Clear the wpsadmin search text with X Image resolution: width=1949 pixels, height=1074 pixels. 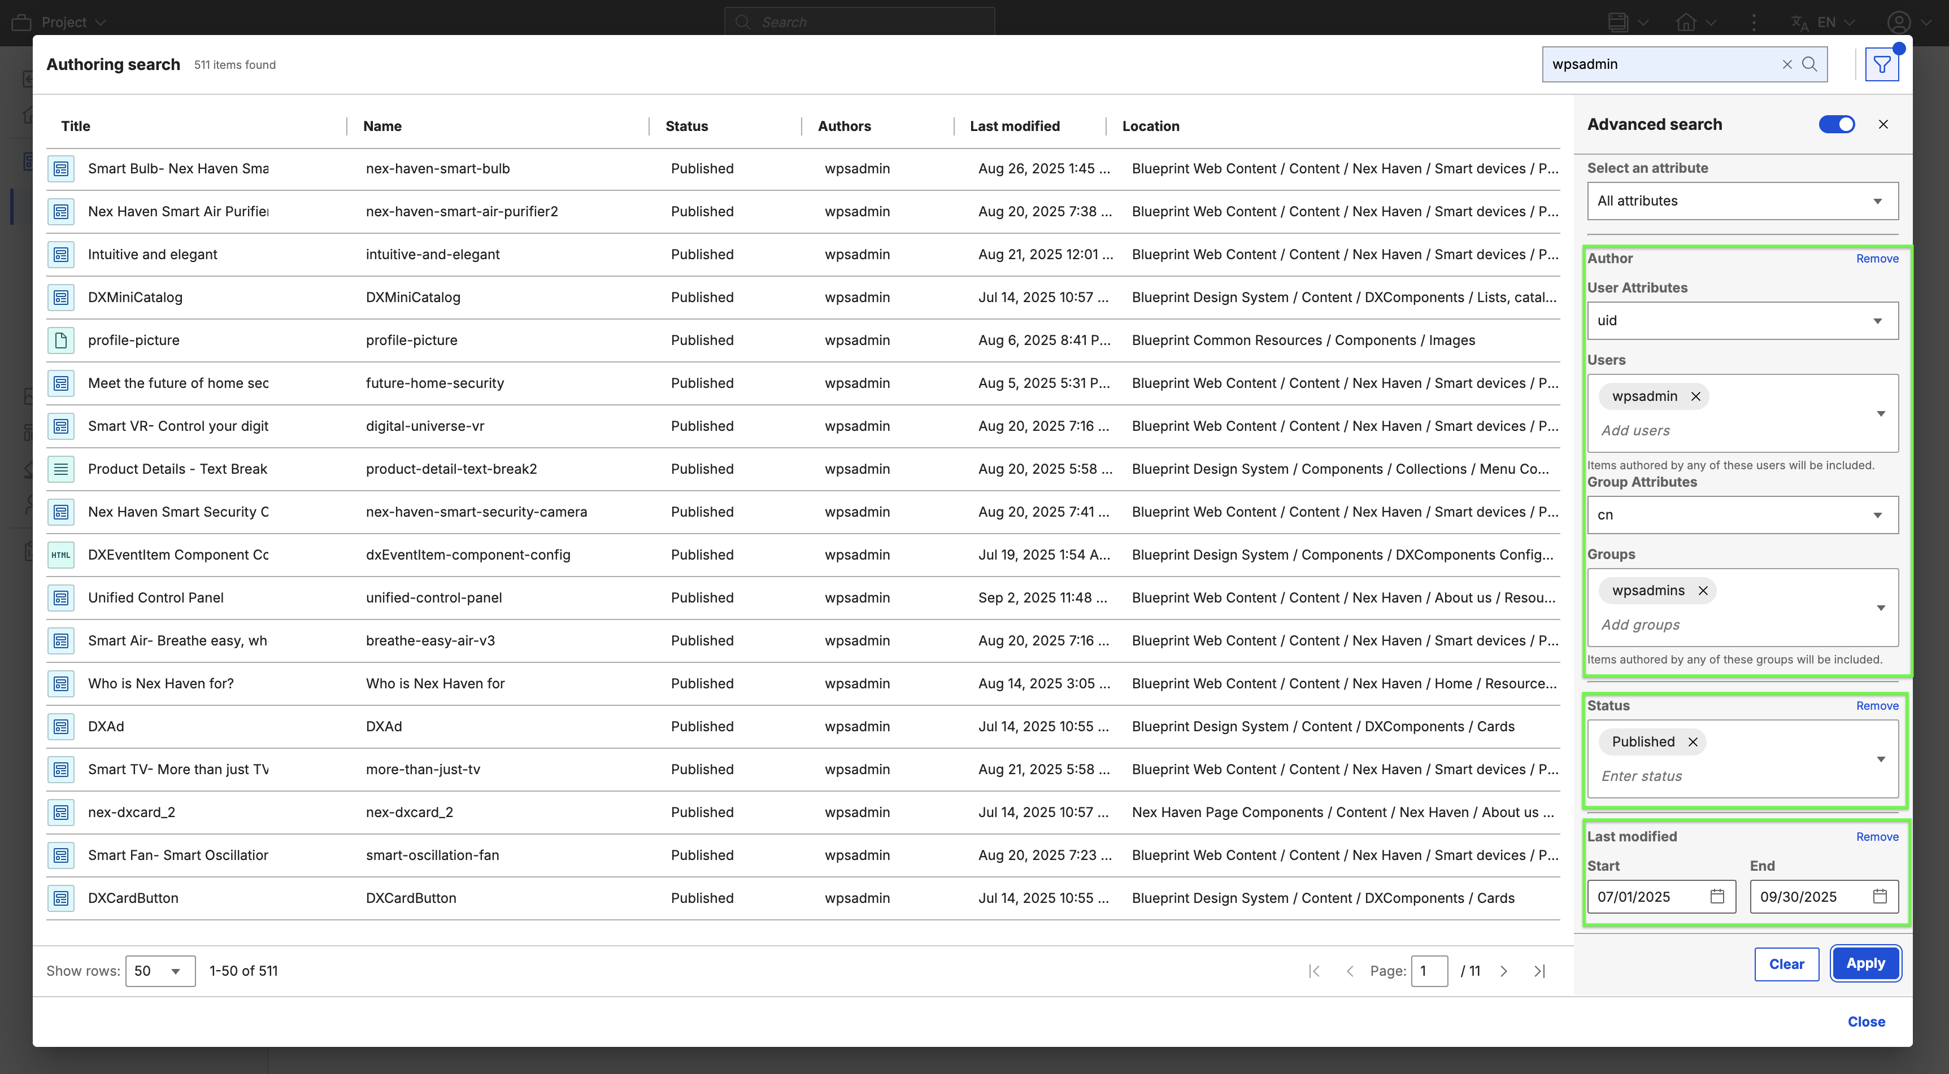pos(1787,64)
